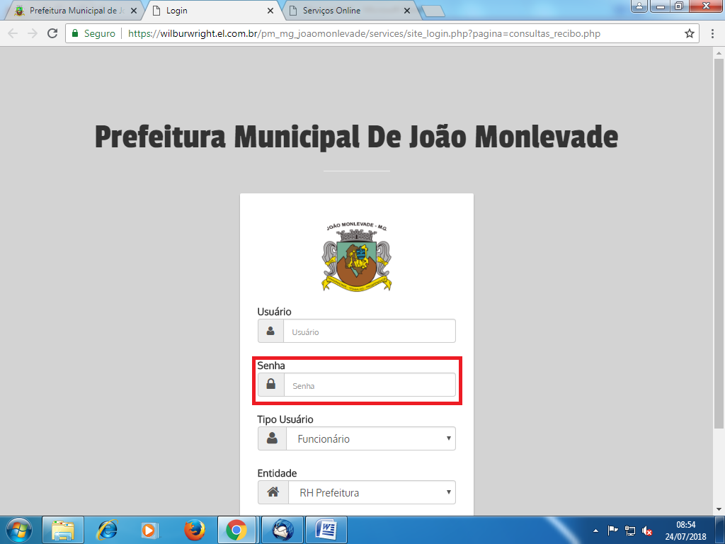Click the Senha password field

pos(369,385)
